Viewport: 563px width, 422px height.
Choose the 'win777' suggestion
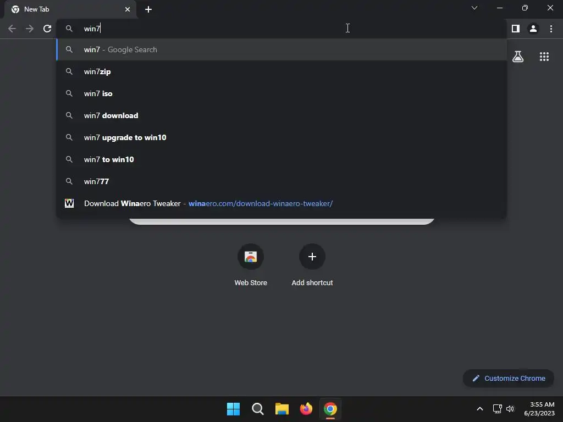pos(281,181)
